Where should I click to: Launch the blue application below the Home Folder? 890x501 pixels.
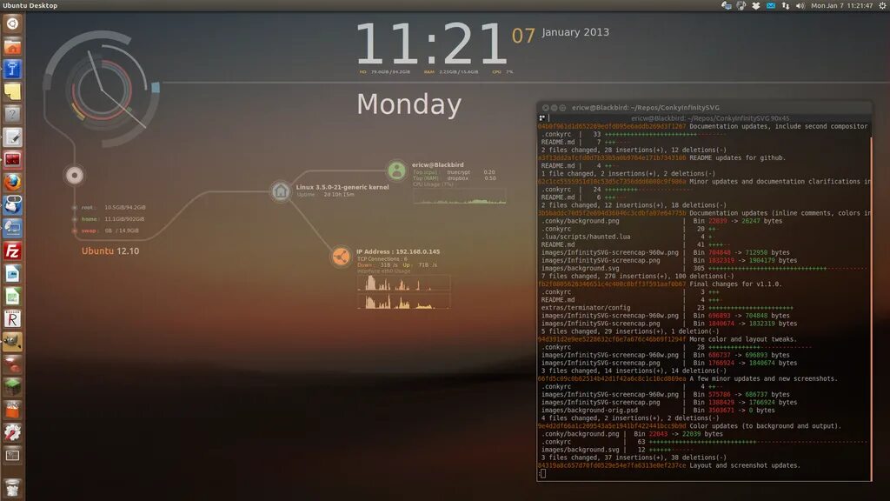[12, 70]
